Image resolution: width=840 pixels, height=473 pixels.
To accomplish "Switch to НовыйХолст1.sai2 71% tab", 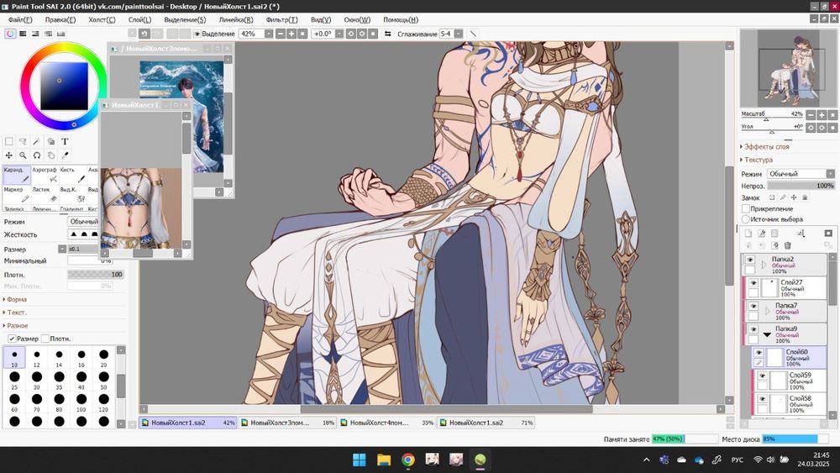I will [x=486, y=423].
